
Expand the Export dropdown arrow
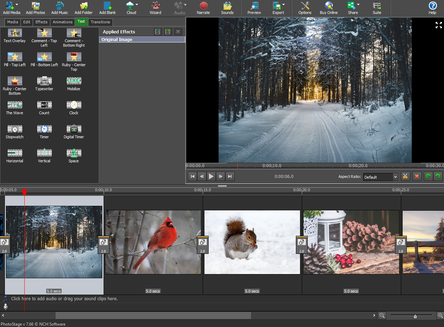(x=284, y=5)
